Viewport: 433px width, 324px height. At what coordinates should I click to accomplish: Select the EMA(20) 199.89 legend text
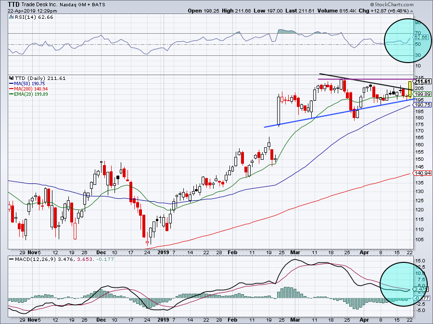tap(31, 94)
